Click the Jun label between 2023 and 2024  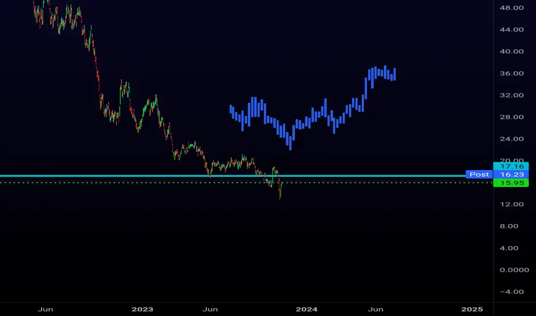210,309
